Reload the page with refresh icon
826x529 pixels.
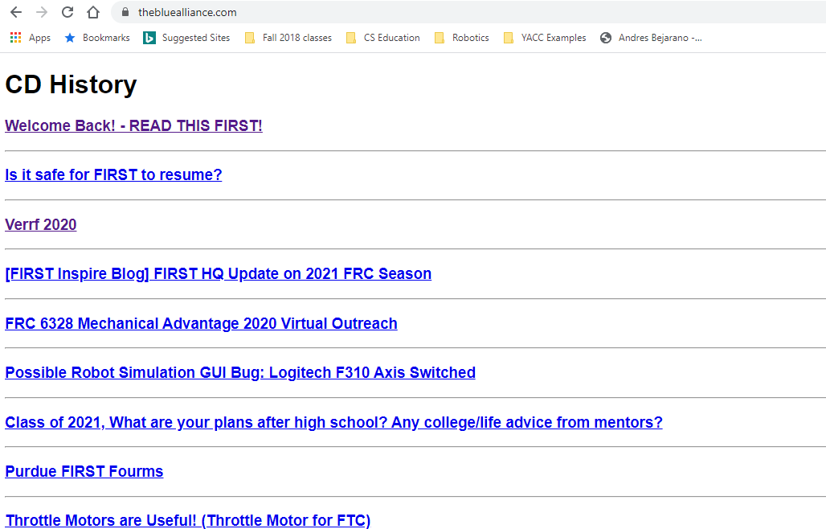point(67,12)
